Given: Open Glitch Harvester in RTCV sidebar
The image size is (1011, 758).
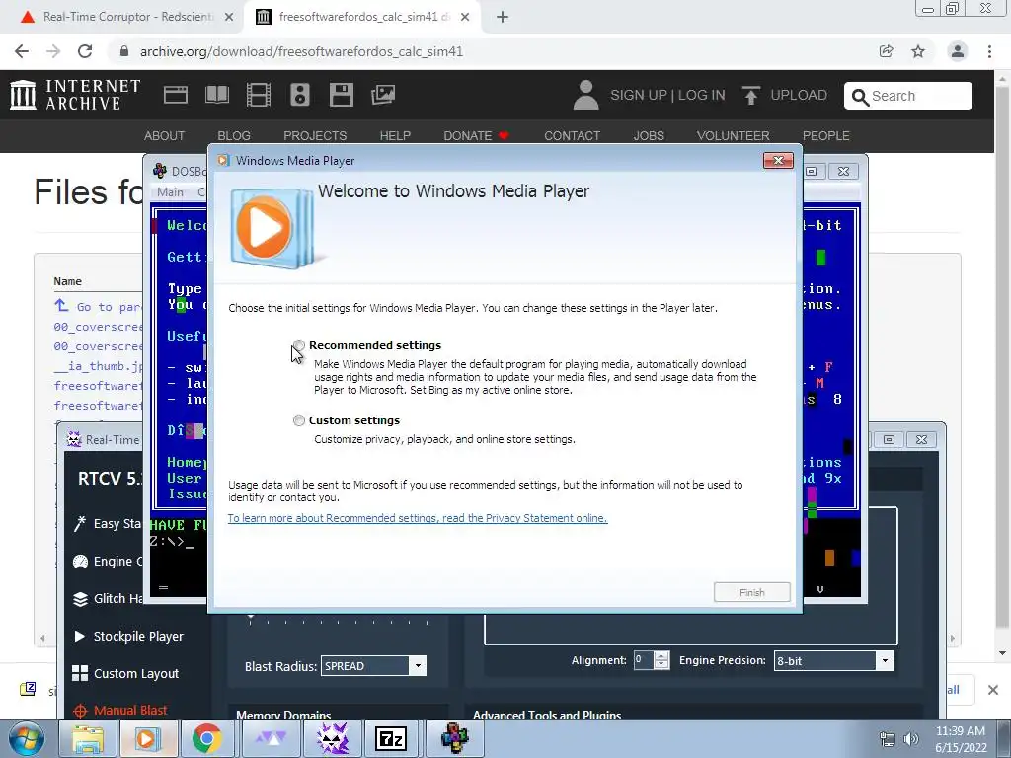Looking at the screenshot, I should (x=107, y=599).
